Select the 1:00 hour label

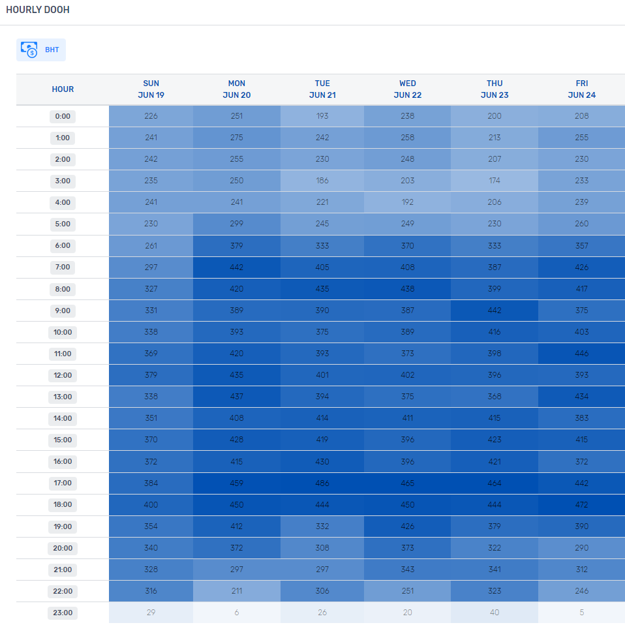pos(63,138)
